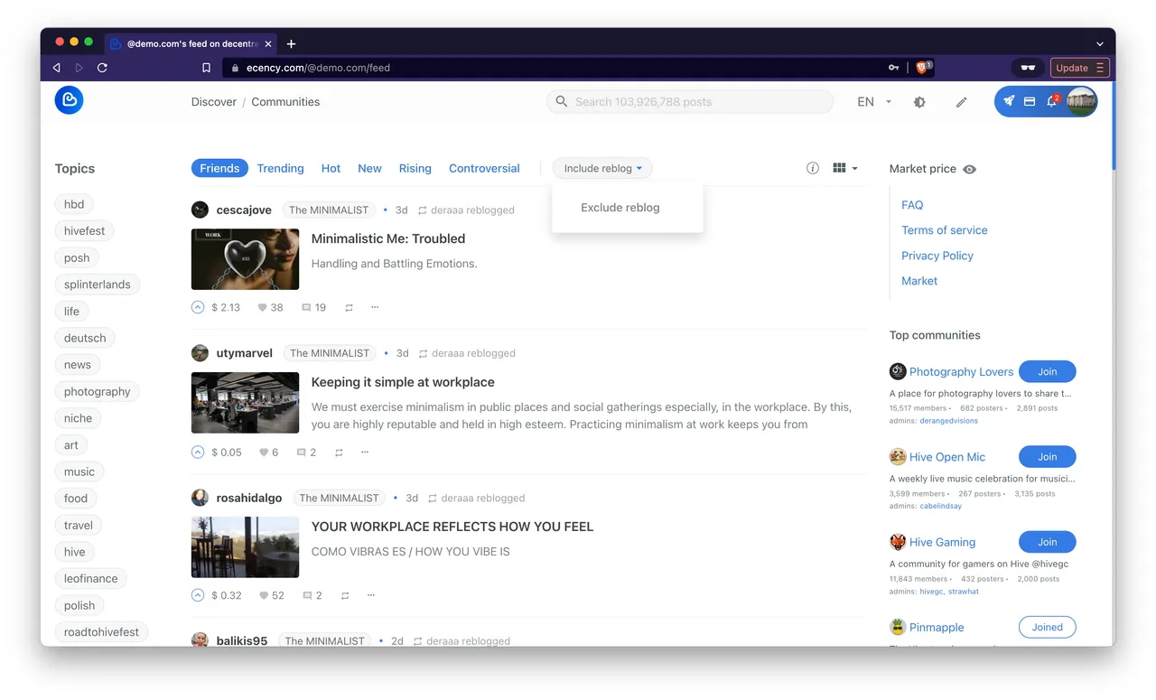1156x700 pixels.
Task: Toggle dark theme with the brightness icon
Action: (x=919, y=102)
